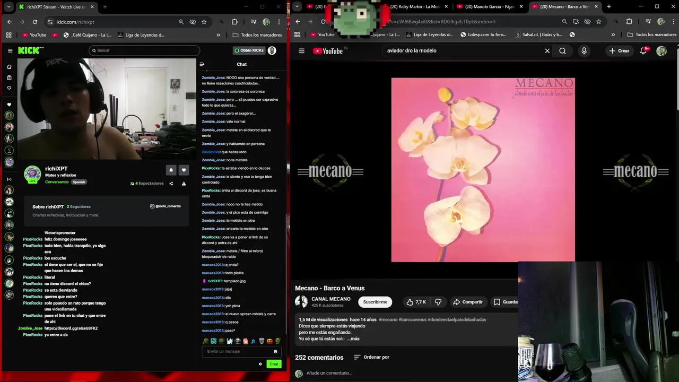Click #barcoavenus hashtag
This screenshot has height=382, width=679.
coord(412,319)
